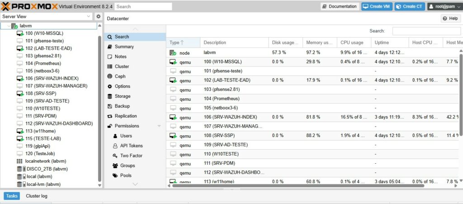Open the Summary page
This screenshot has width=463, height=204.
pyautogui.click(x=124, y=47)
